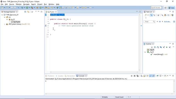Click Focus on Workweek icon in Task List
The height and width of the screenshot is (99, 176).
pos(158,15)
